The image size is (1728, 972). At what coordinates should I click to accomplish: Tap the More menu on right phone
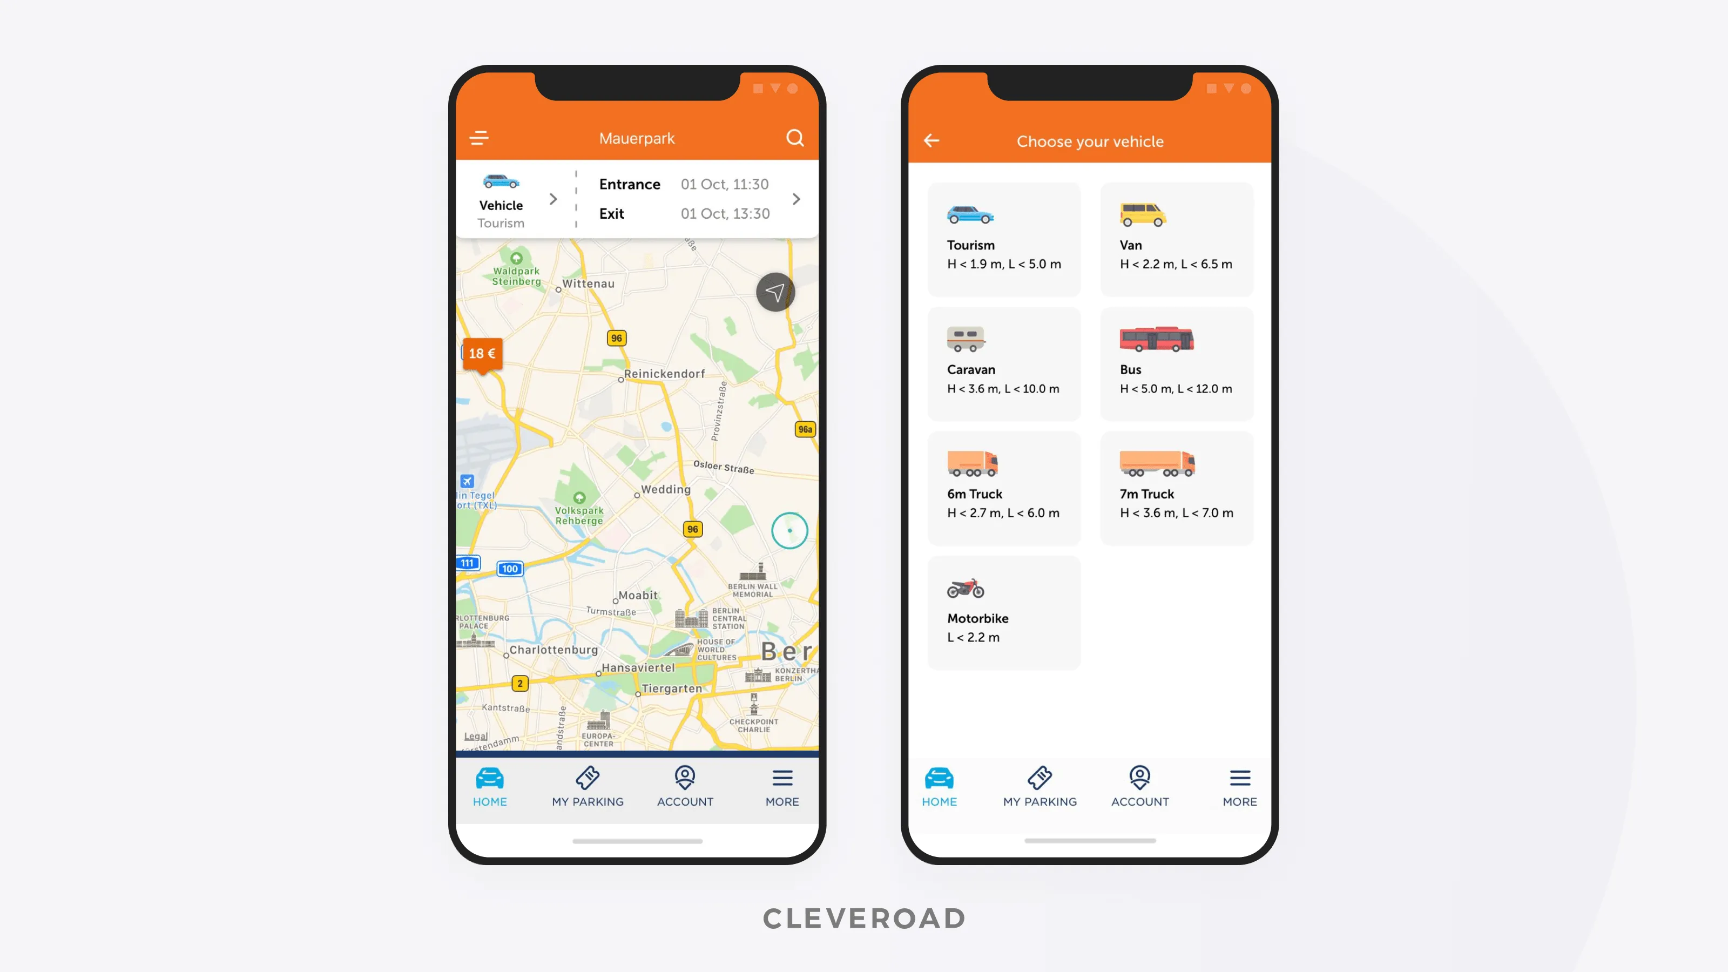coord(1239,786)
